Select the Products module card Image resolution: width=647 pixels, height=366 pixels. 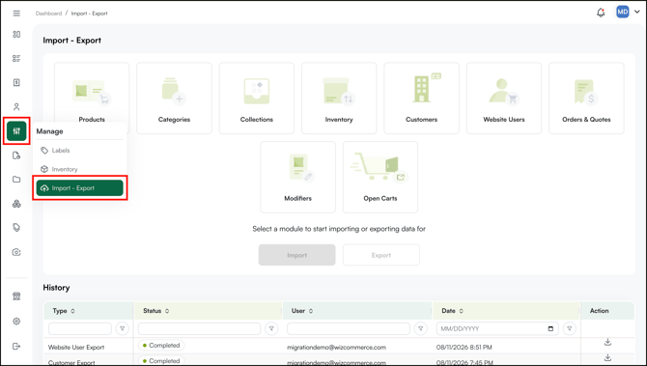click(x=92, y=99)
